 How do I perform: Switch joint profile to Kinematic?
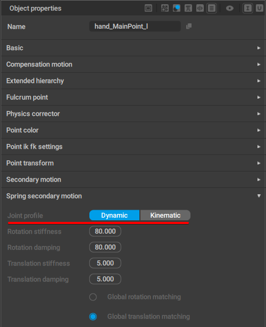(165, 215)
